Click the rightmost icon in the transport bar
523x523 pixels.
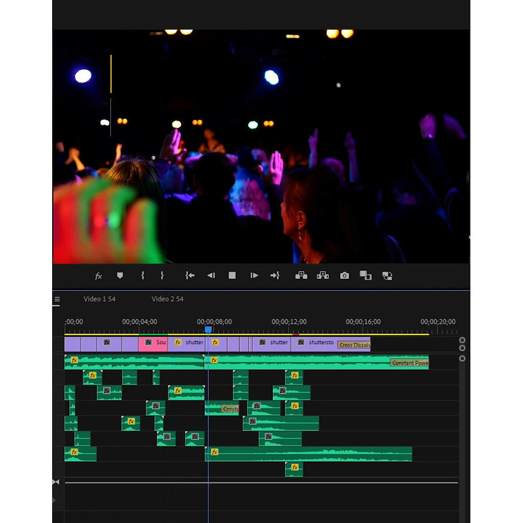pos(387,276)
